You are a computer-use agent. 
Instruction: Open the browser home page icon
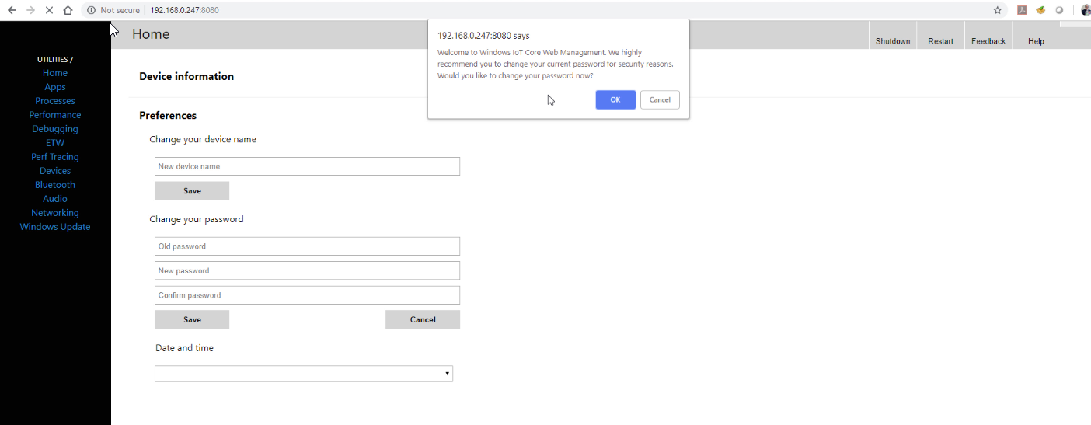tap(68, 10)
